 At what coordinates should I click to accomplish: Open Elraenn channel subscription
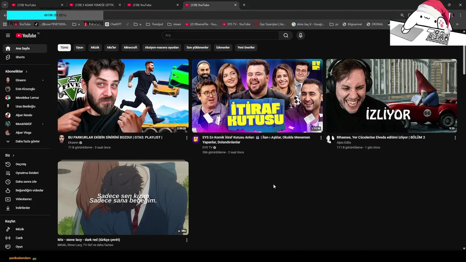[x=25, y=80]
